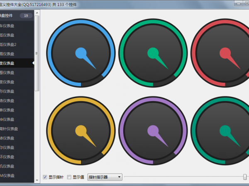The height and width of the screenshot is (186, 249).
Task: Collapse the 表盘控件 group header
Action: (x=9, y=16)
